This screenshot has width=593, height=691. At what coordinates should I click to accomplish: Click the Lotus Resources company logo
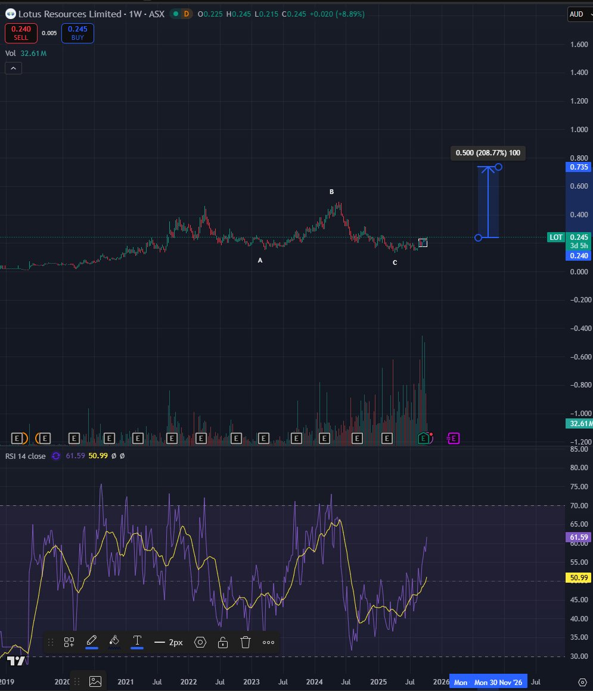click(11, 14)
